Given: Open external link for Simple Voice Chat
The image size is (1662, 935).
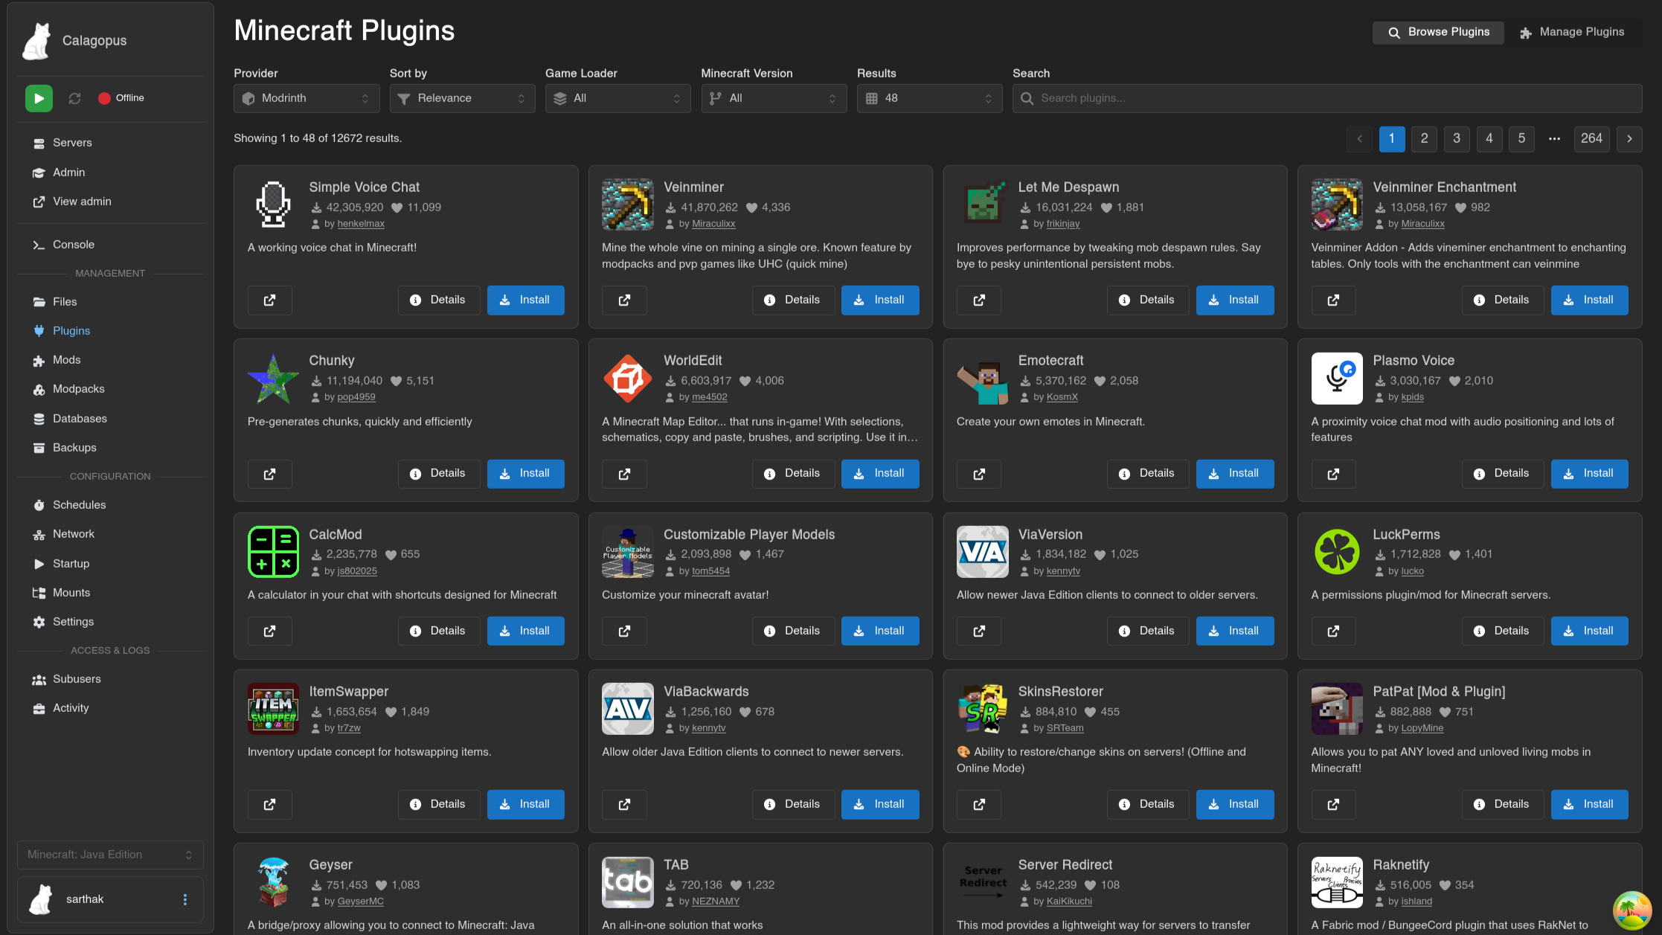Looking at the screenshot, I should 269,300.
